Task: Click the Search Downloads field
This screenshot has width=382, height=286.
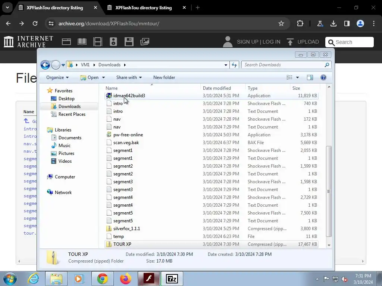Action: (286, 65)
